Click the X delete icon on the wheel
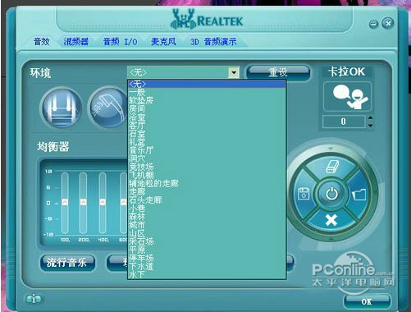The width and height of the screenshot is (411, 312). click(331, 220)
